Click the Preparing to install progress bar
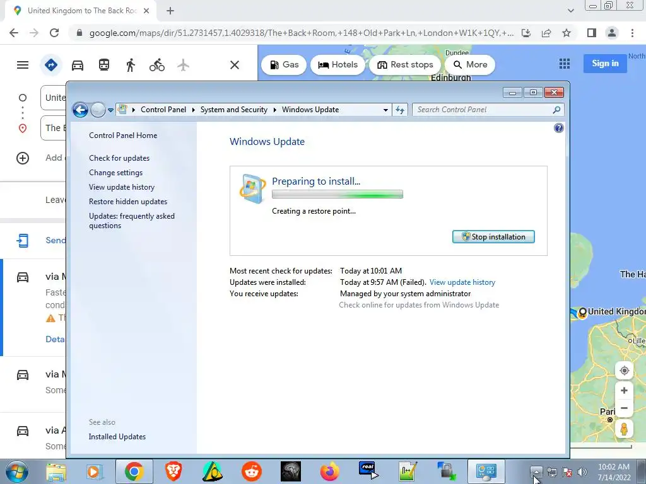 click(337, 194)
